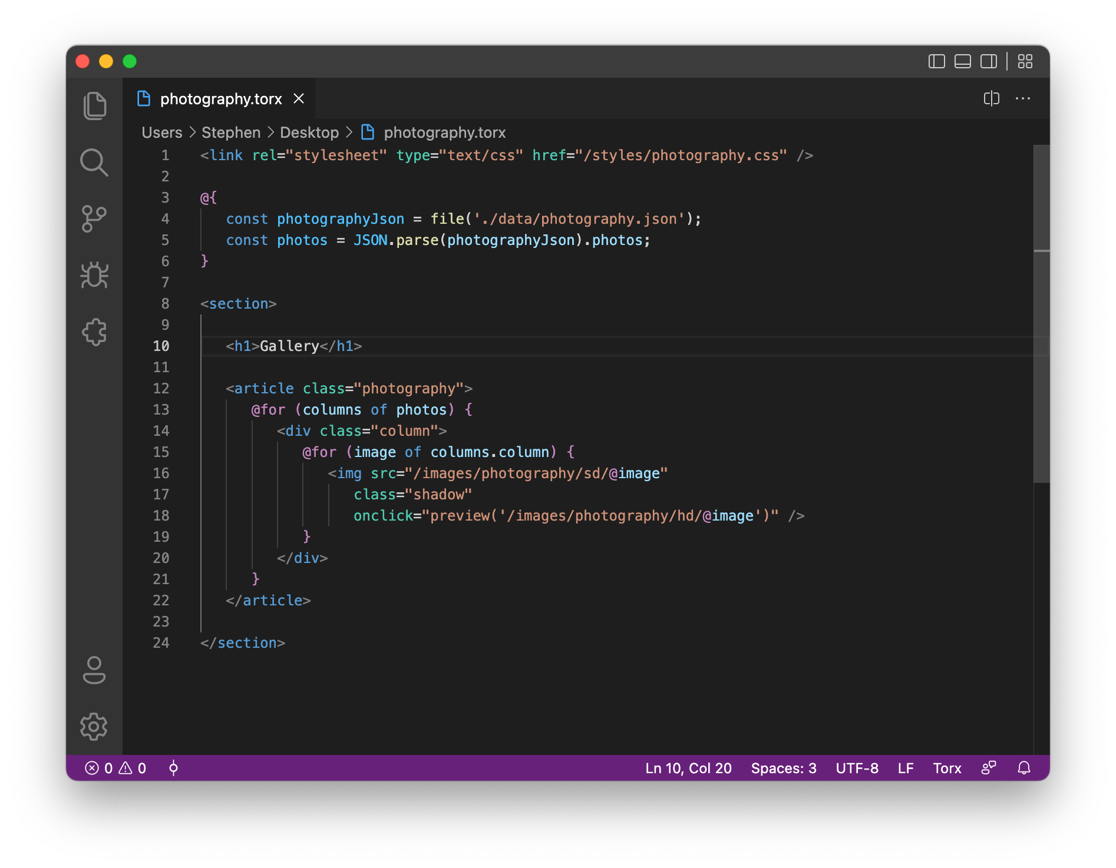Screen dimensions: 1116x868
Task: Click the @{ block opener on line 3
Action: pyautogui.click(x=209, y=198)
